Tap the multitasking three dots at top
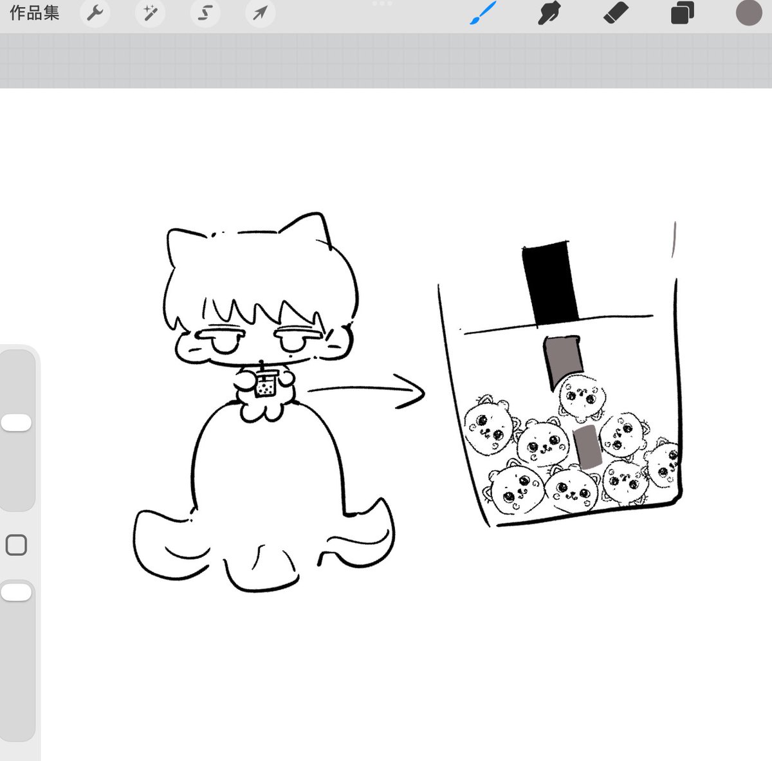This screenshot has width=772, height=761. coord(382,4)
